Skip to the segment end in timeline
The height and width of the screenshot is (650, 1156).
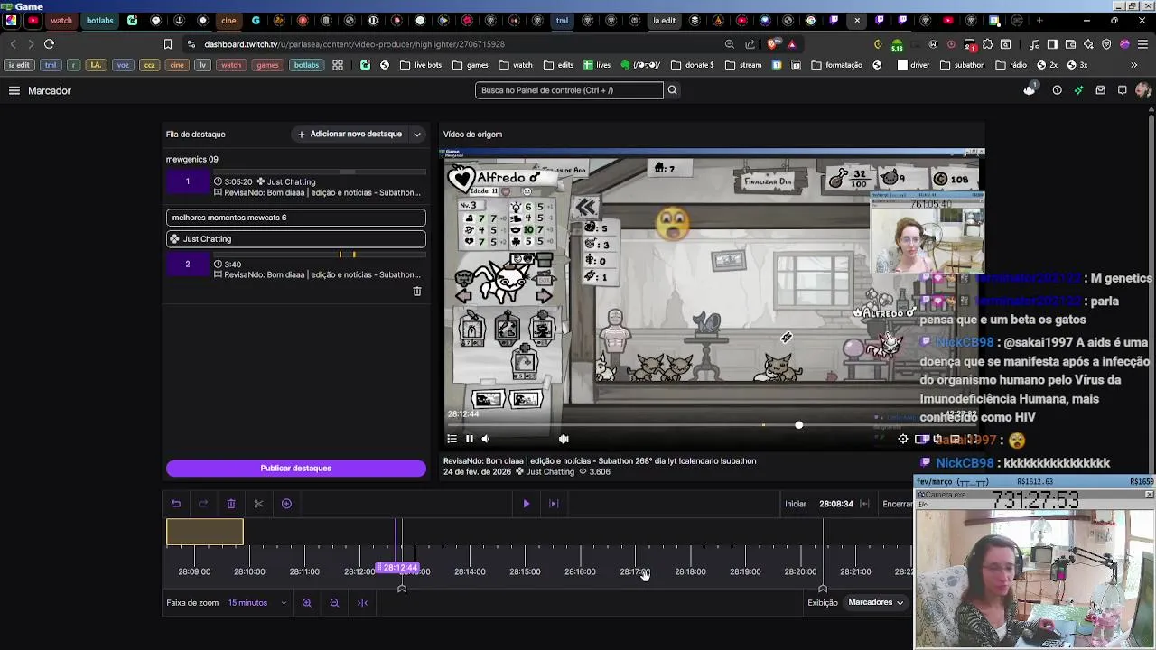[555, 504]
